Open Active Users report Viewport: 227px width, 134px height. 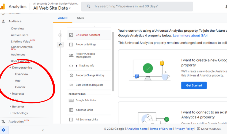tap(20, 35)
